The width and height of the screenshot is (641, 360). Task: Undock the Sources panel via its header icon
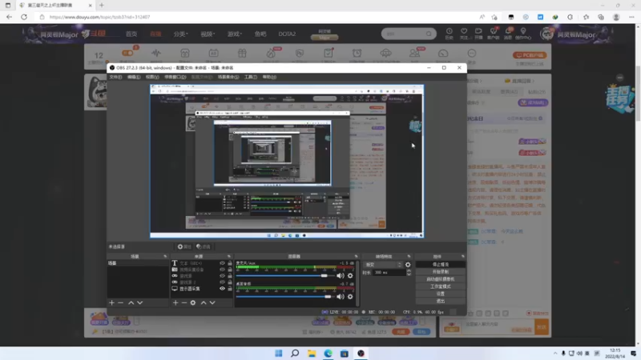tap(229, 256)
